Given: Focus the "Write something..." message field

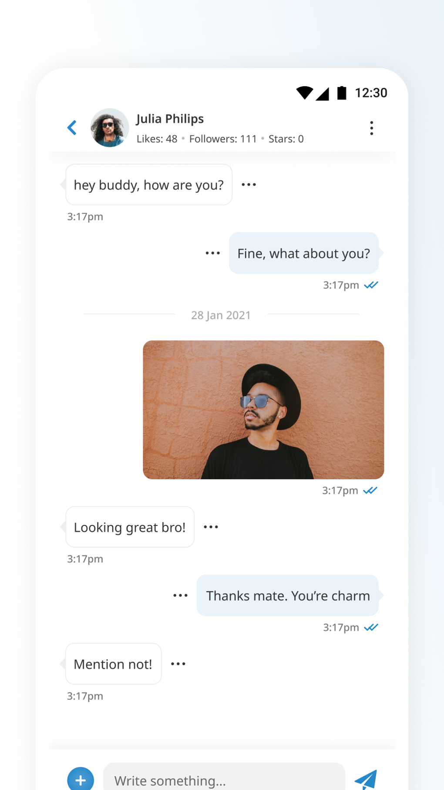Looking at the screenshot, I should point(224,780).
